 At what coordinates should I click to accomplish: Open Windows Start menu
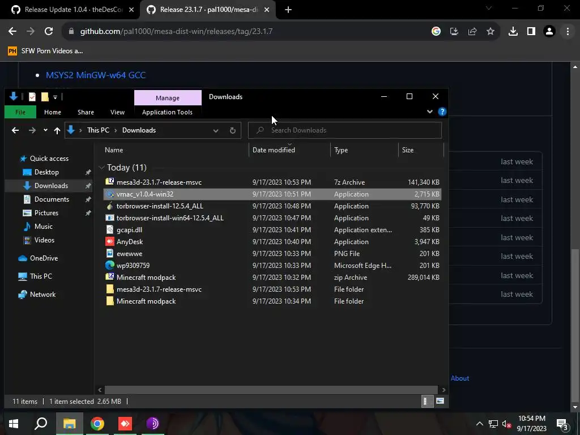click(x=14, y=424)
